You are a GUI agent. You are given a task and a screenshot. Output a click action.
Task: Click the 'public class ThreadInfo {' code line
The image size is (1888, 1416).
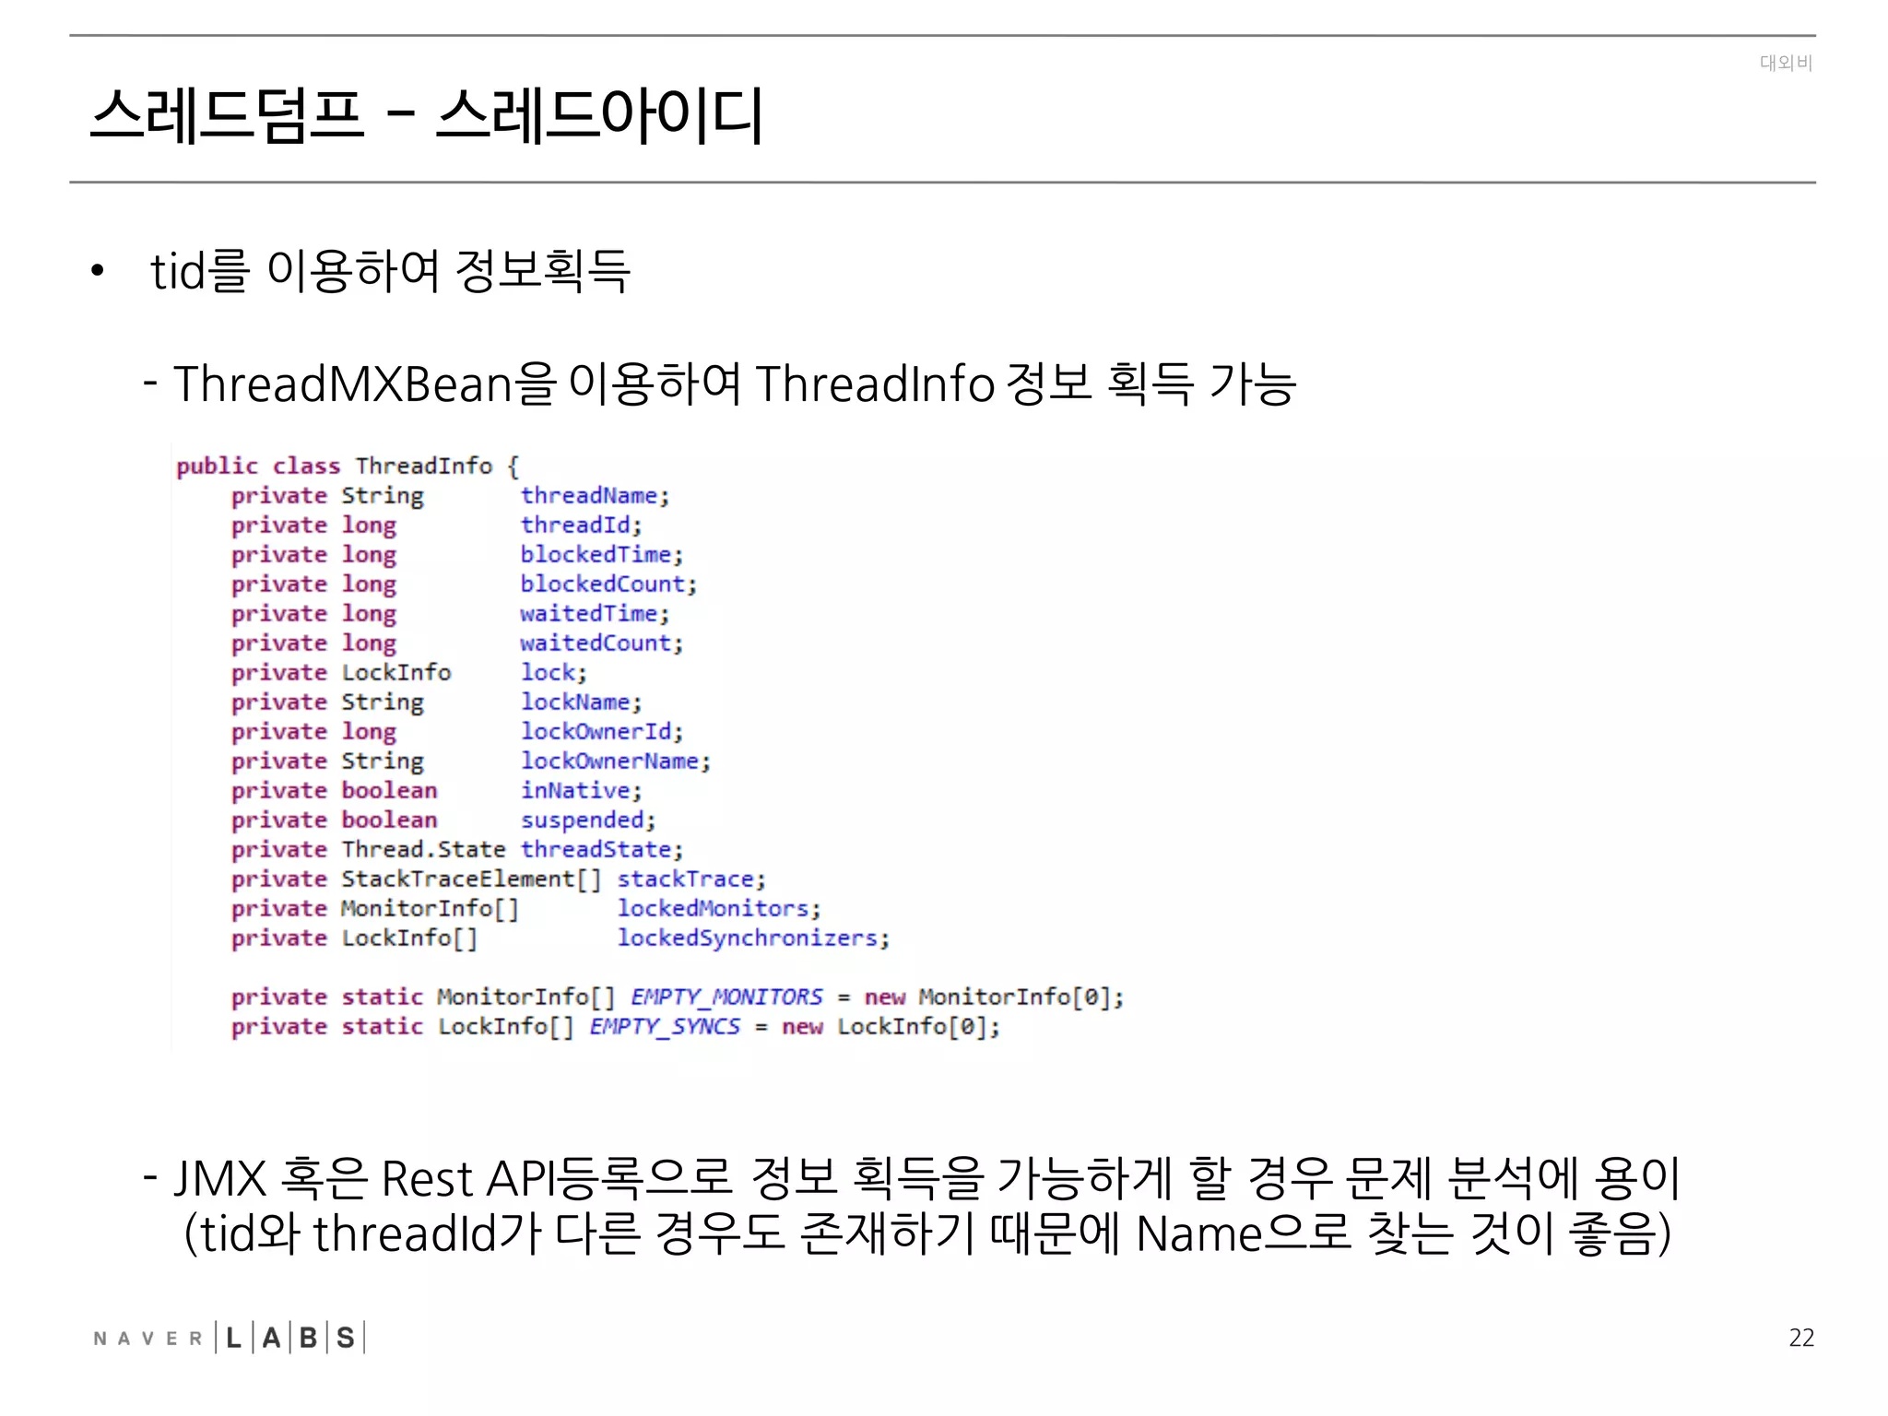(x=348, y=466)
